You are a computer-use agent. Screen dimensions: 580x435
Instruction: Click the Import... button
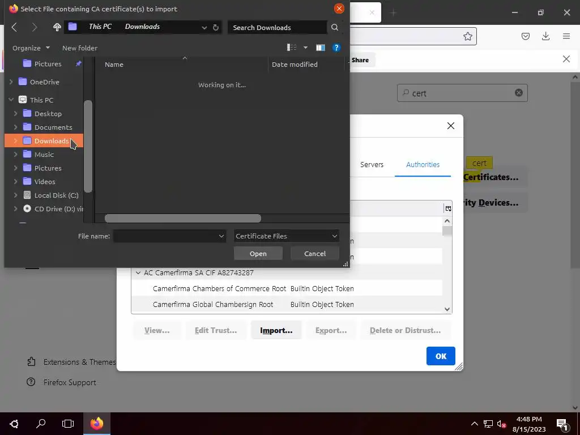pyautogui.click(x=276, y=330)
